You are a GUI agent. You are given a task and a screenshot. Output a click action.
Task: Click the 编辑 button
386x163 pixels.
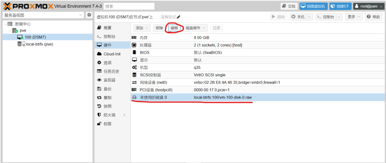coord(174,28)
